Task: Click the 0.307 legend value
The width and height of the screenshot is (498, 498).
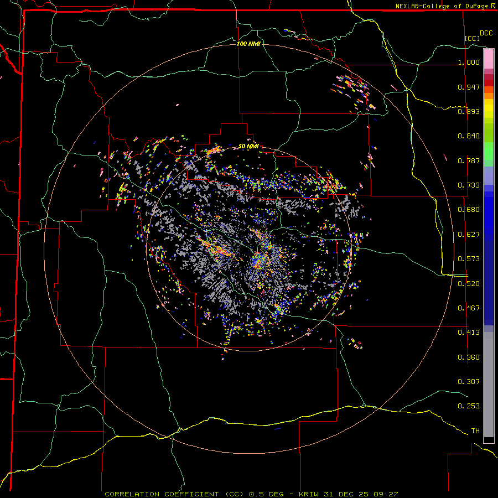Action: click(x=469, y=382)
